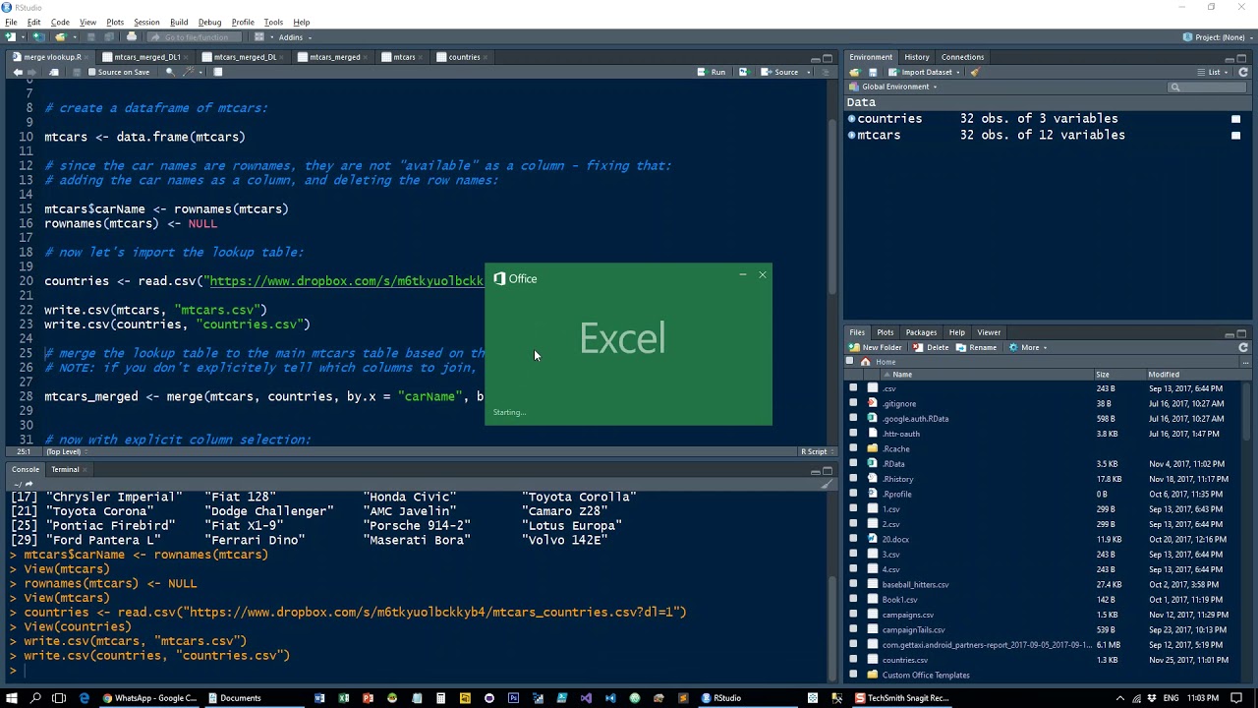Check the box next to .csv file
The width and height of the screenshot is (1258, 708).
[x=853, y=388]
